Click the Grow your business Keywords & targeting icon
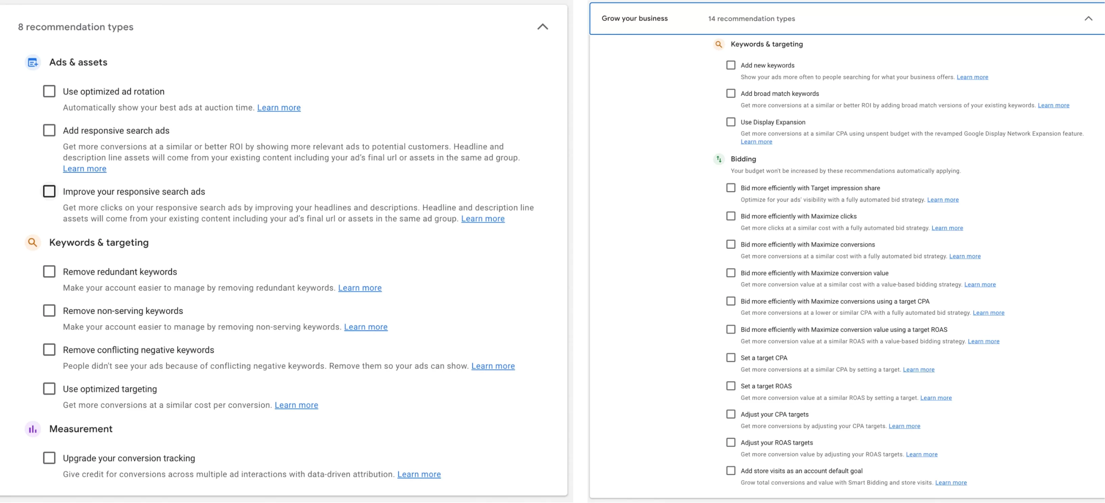1105x503 pixels. (719, 44)
